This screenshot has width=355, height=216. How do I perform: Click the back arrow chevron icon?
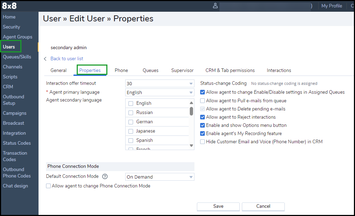[45, 59]
